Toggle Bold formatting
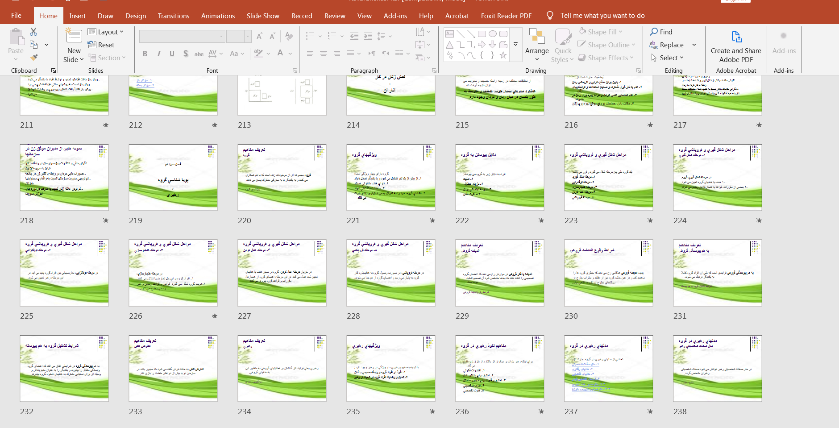Image resolution: width=839 pixels, height=428 pixels. (x=145, y=54)
